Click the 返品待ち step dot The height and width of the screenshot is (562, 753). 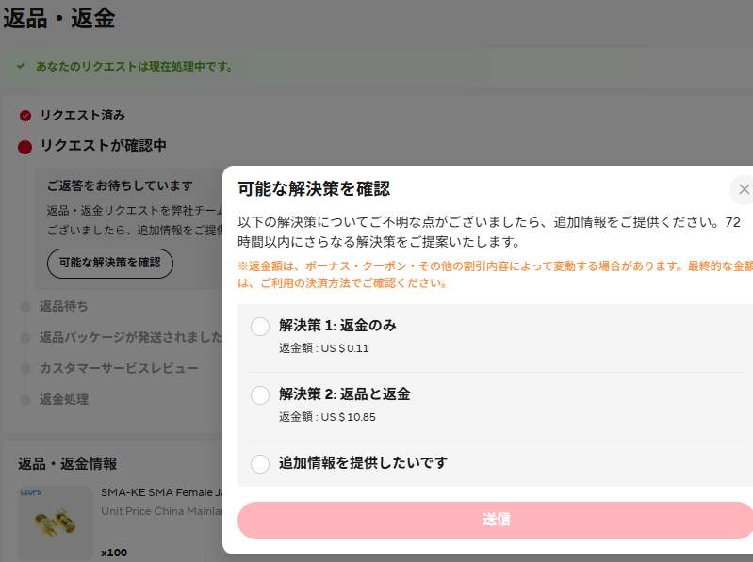25,307
